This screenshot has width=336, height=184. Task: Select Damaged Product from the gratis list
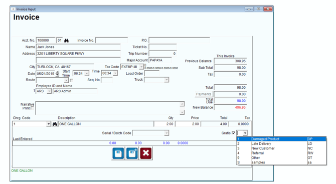point(281,139)
